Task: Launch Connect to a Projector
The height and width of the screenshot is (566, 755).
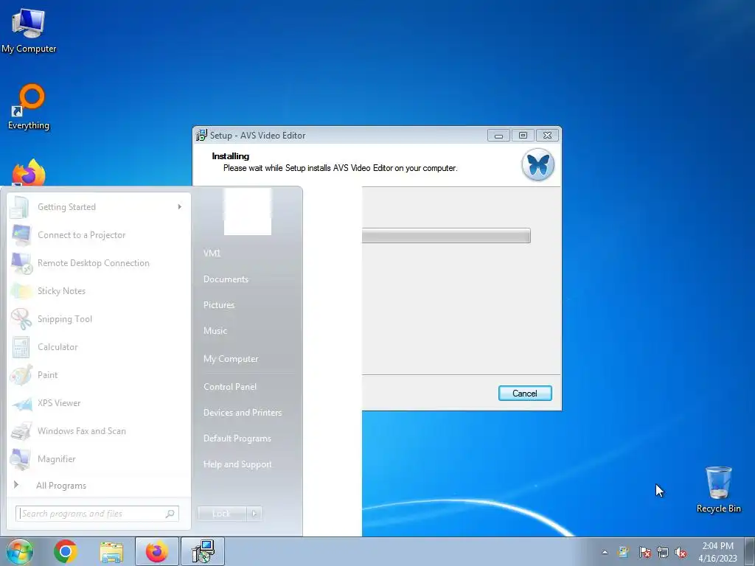Action: coord(99,235)
